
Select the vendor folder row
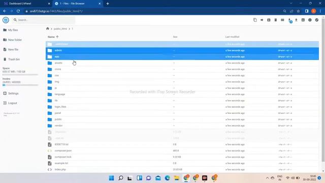[x=182, y=126]
